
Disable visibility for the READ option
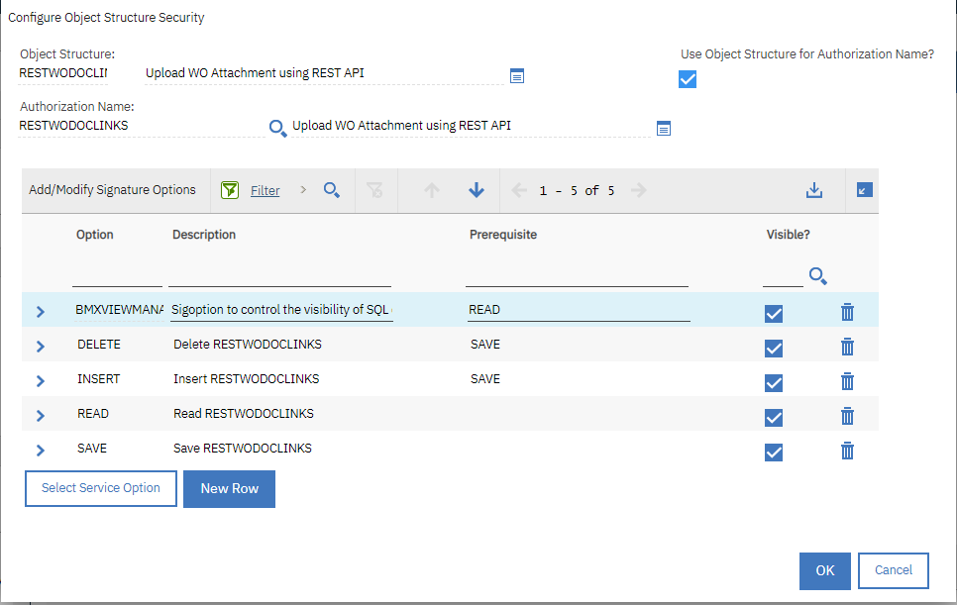774,417
